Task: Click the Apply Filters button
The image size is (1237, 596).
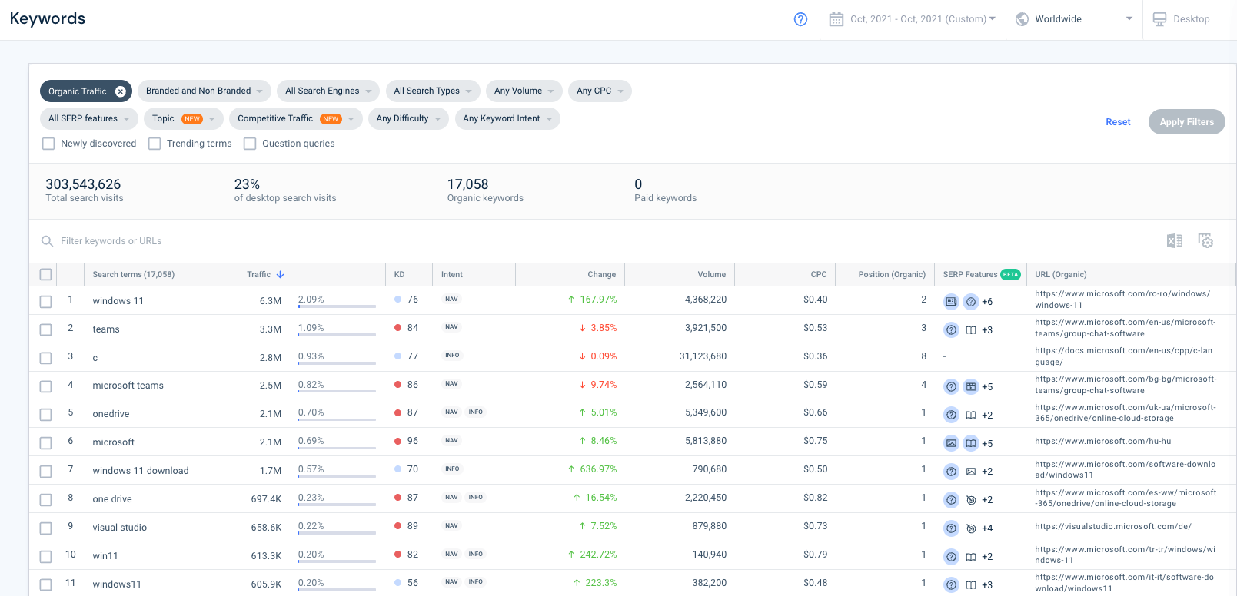Action: click(x=1186, y=122)
